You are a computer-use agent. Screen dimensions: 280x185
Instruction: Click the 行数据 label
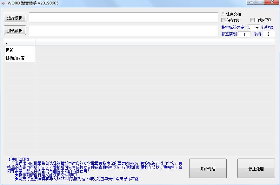point(267,27)
